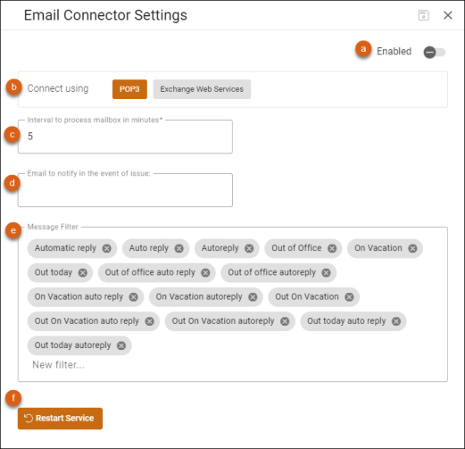Remove the 'Automatic reply' filter chip

pyautogui.click(x=107, y=248)
